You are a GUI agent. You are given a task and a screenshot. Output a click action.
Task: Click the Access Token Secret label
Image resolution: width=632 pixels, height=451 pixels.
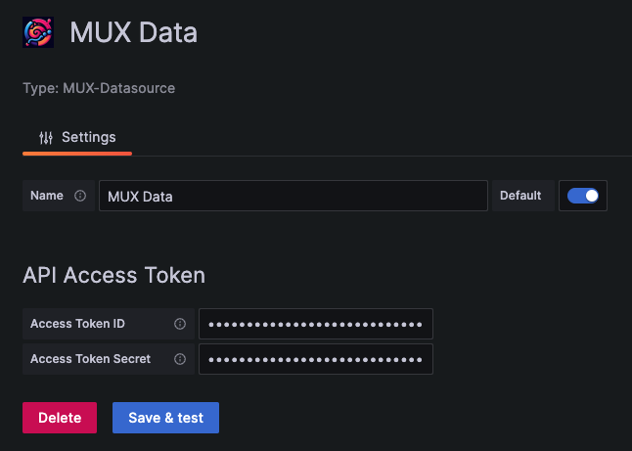[91, 359]
